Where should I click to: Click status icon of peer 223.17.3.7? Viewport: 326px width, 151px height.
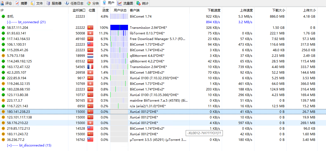3,101
